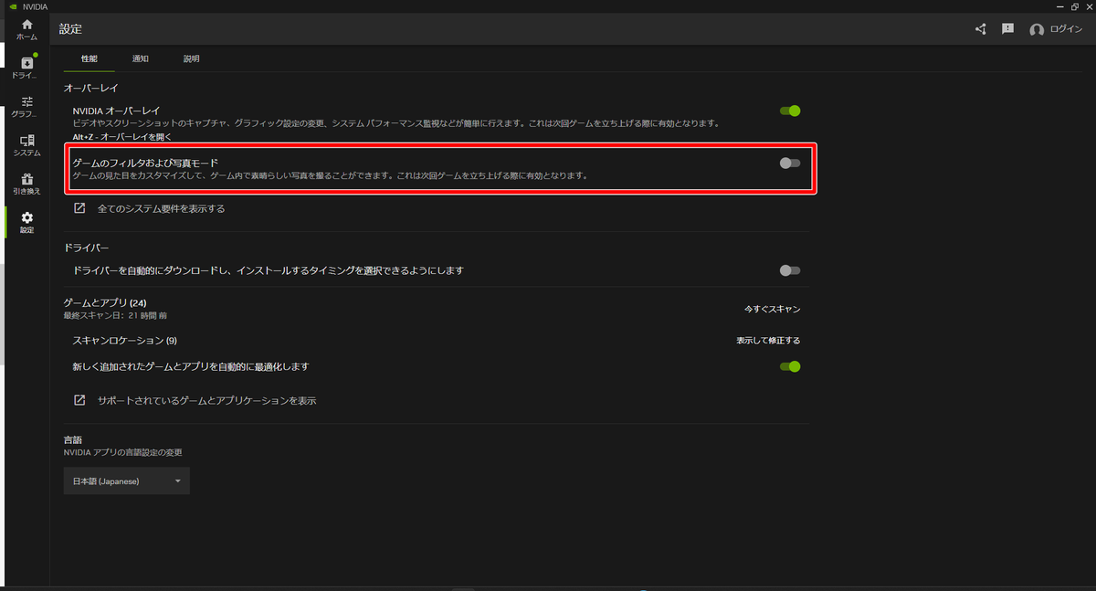This screenshot has height=591, width=1096.
Task: Restore the window using title bar button
Action: coord(1075,6)
